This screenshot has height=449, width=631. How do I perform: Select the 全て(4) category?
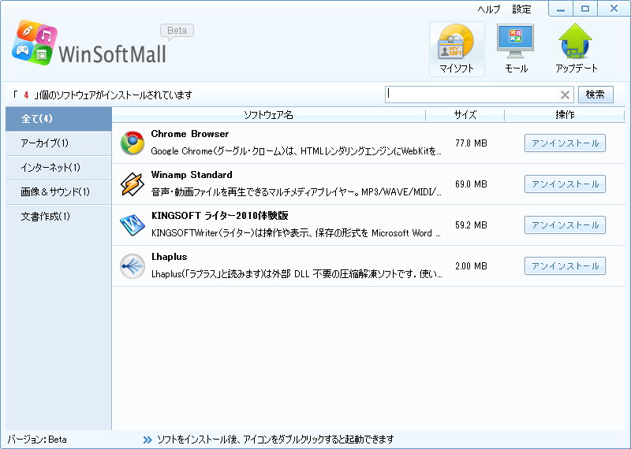58,119
